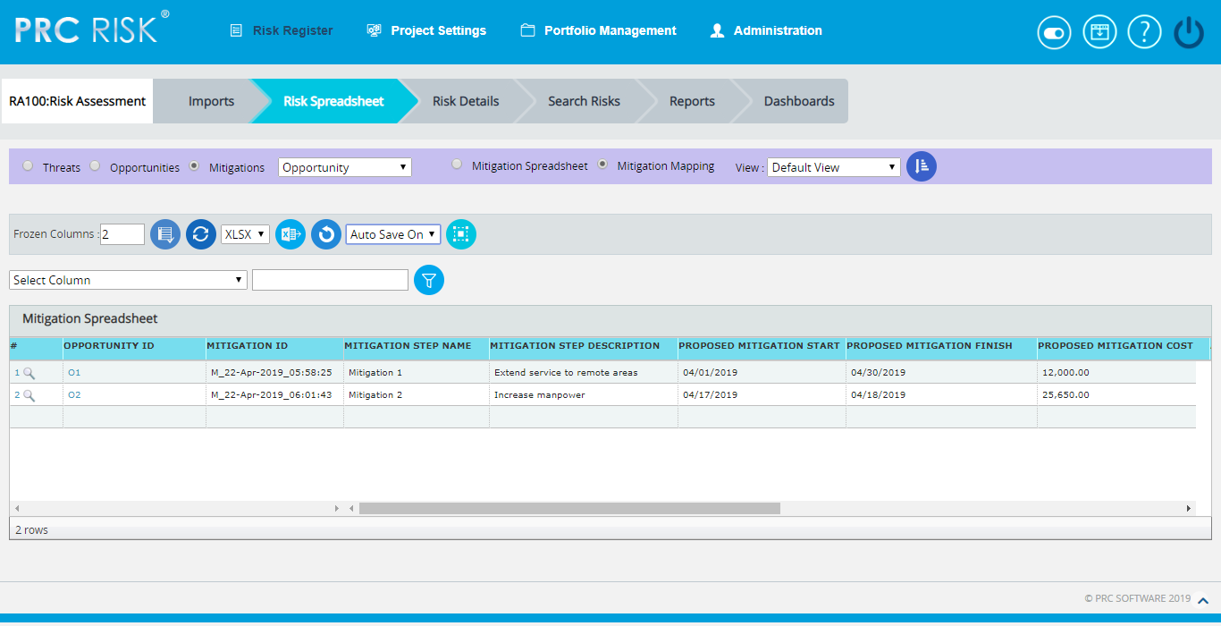Click the 04/01/2019 start date cell
Viewport: 1221px width, 626px height.
pos(762,373)
